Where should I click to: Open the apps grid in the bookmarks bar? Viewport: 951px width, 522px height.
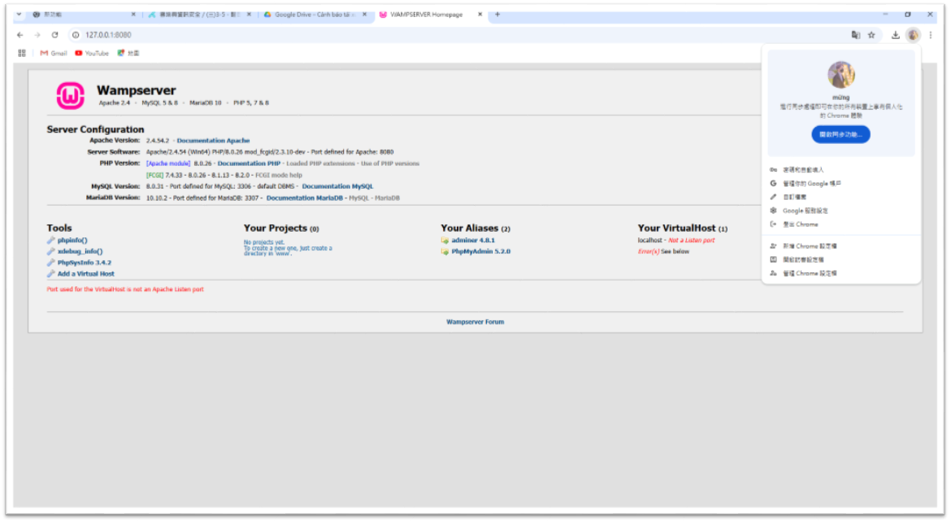click(22, 53)
